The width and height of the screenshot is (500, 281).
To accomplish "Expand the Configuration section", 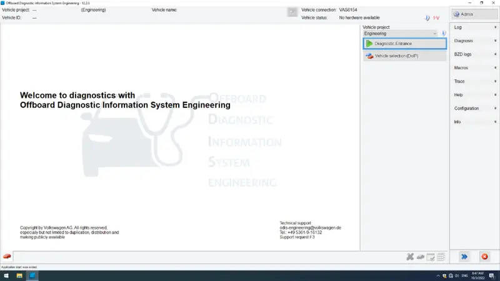I will click(x=474, y=108).
